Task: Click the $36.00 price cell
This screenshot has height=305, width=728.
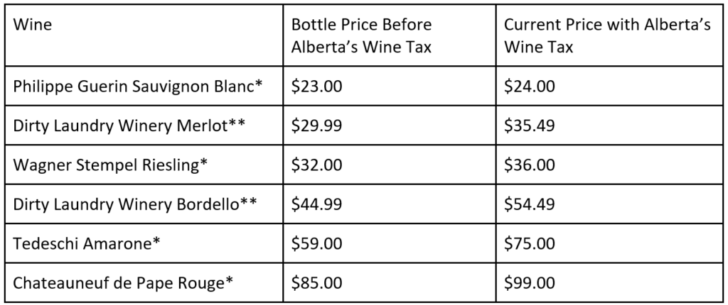Action: pyautogui.click(x=529, y=165)
